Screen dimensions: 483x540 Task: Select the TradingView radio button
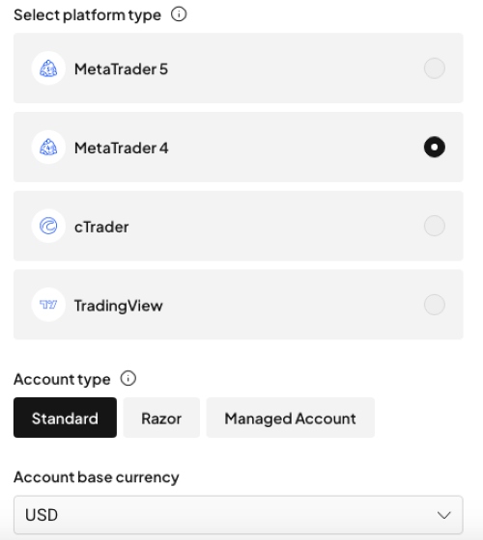click(x=435, y=305)
